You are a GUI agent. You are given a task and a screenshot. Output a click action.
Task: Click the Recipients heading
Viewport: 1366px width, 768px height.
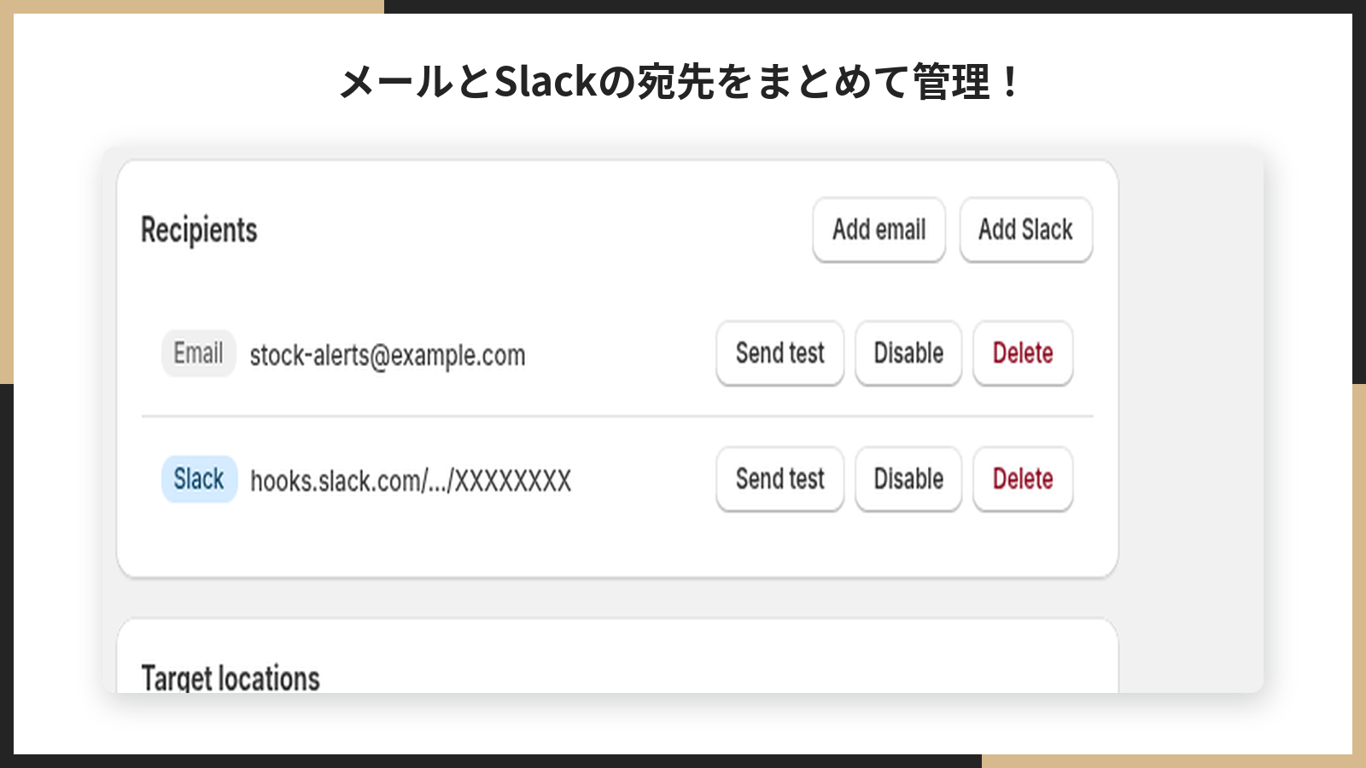[x=199, y=230]
